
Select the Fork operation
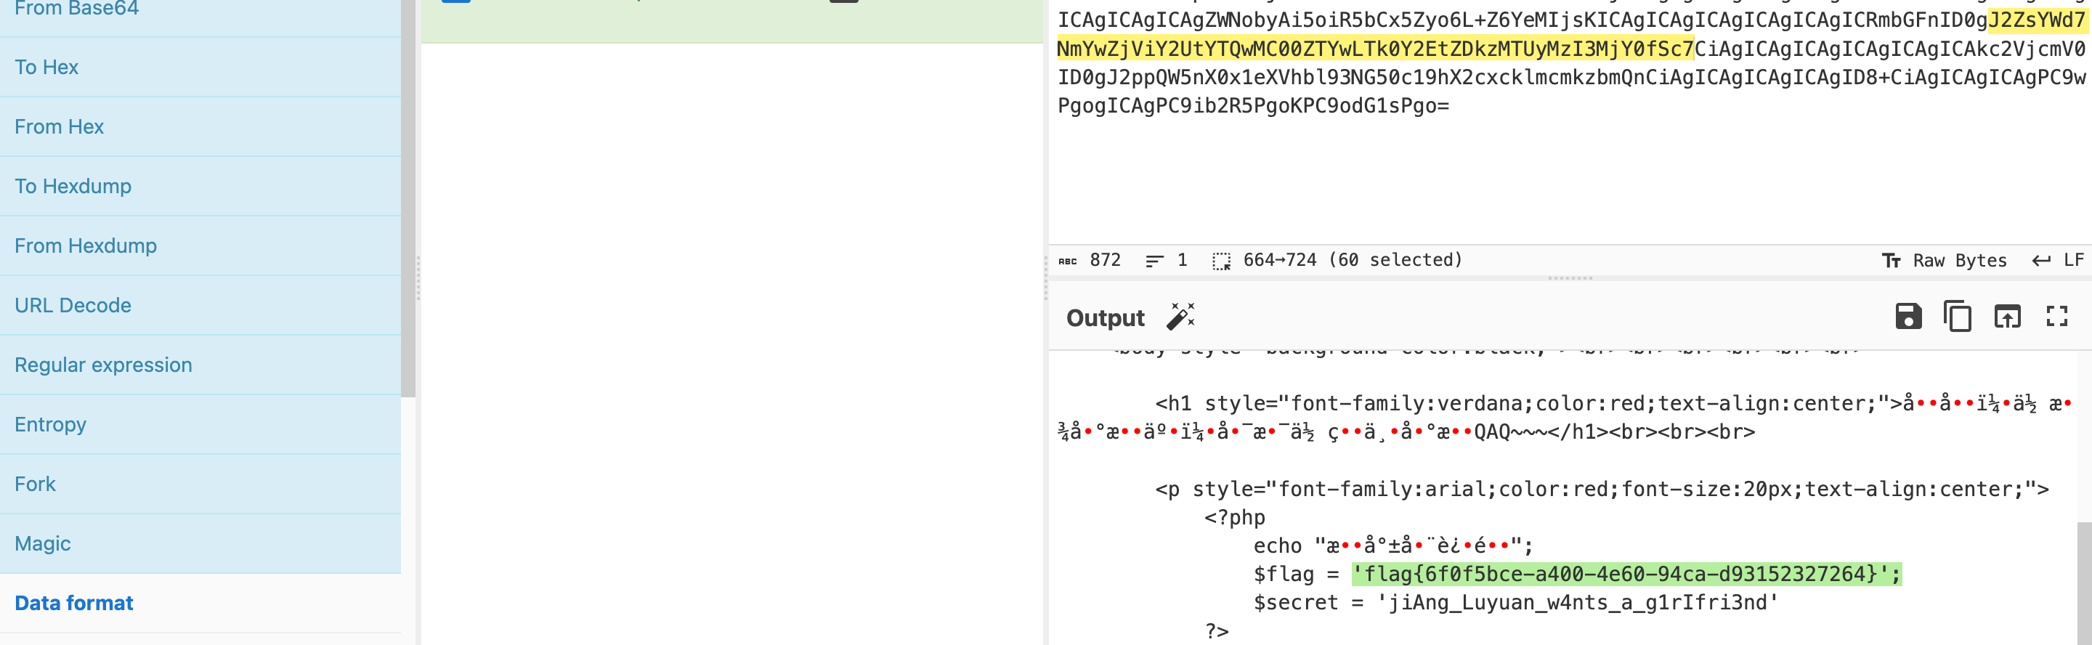pos(200,484)
